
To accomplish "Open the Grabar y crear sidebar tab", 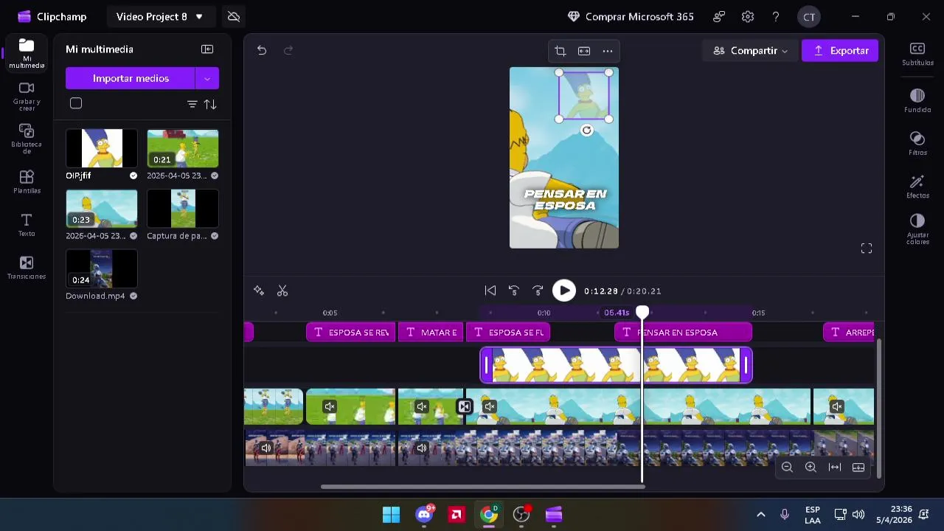I will pos(27,96).
